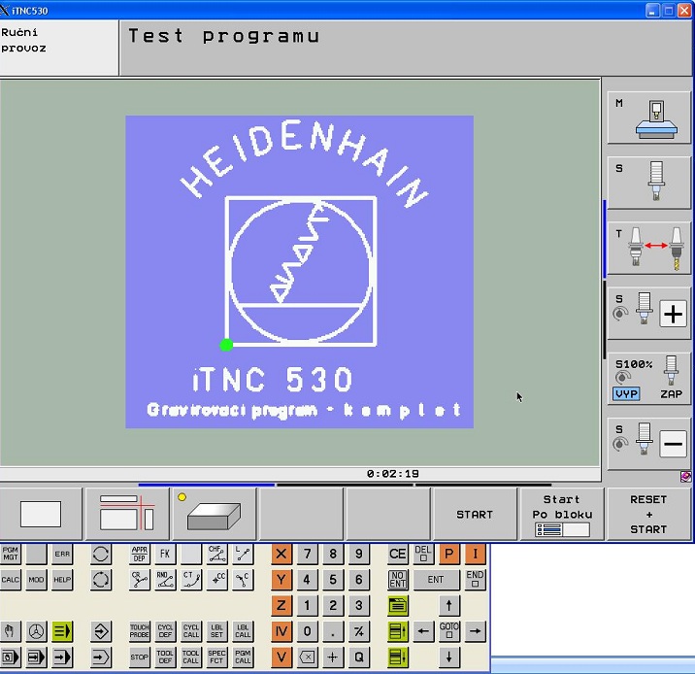Increase spindle speed with S plus key
The image size is (695, 674).
[x=649, y=313]
